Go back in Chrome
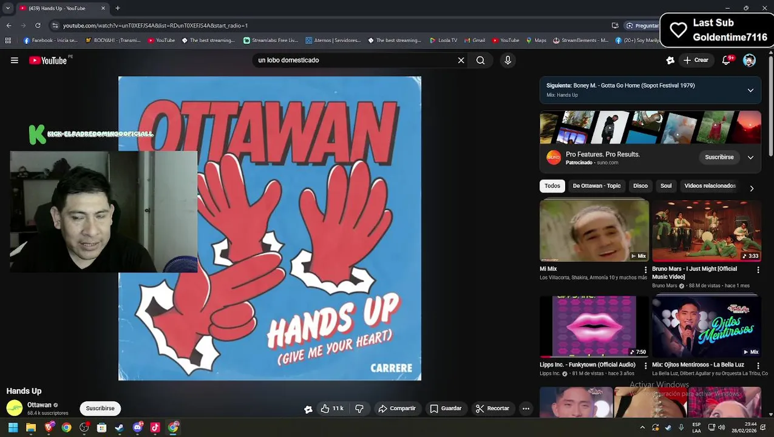 pyautogui.click(x=9, y=25)
